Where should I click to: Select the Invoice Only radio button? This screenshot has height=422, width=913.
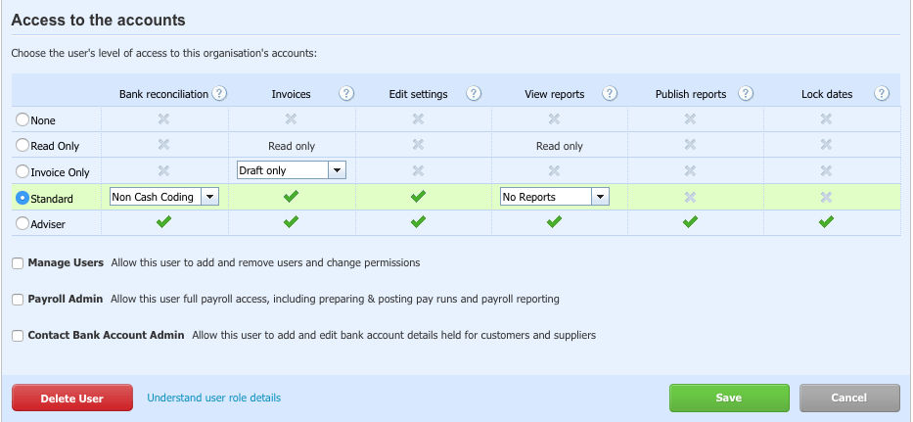tap(23, 171)
